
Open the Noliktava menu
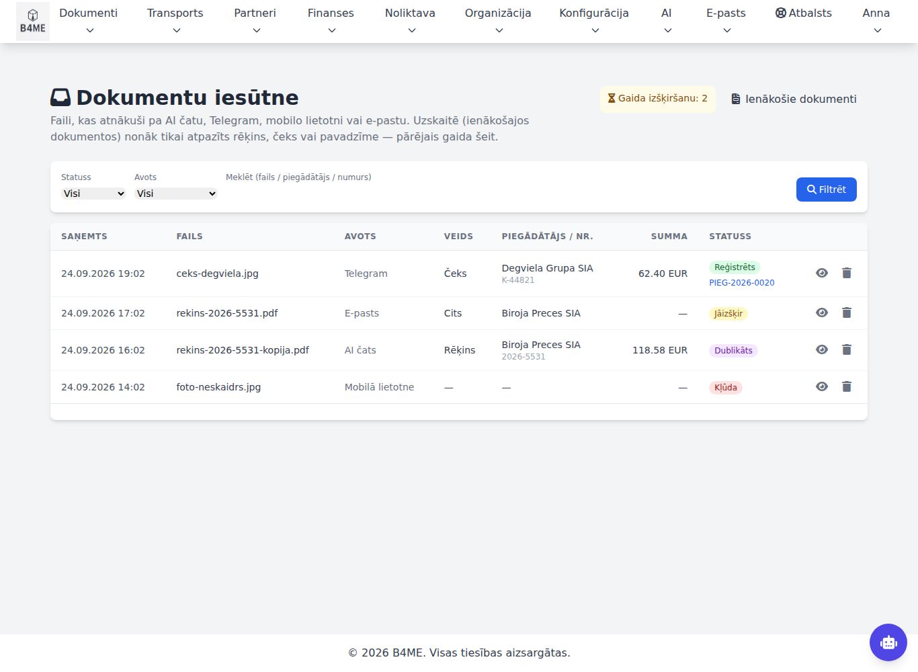coord(410,21)
